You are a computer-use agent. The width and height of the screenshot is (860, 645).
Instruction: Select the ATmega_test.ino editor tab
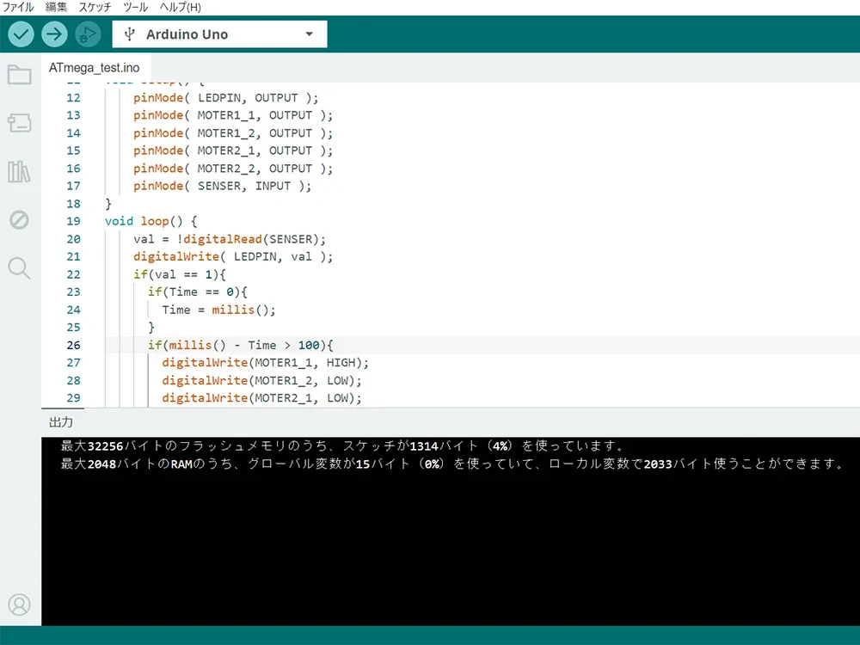(x=94, y=68)
